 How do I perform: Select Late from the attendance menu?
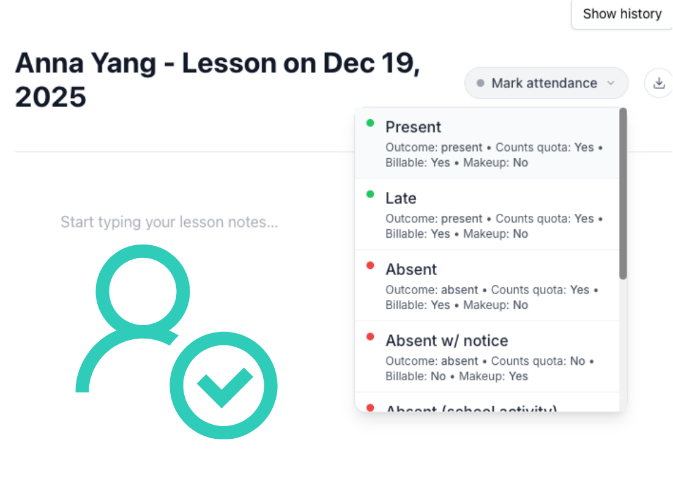(401, 198)
